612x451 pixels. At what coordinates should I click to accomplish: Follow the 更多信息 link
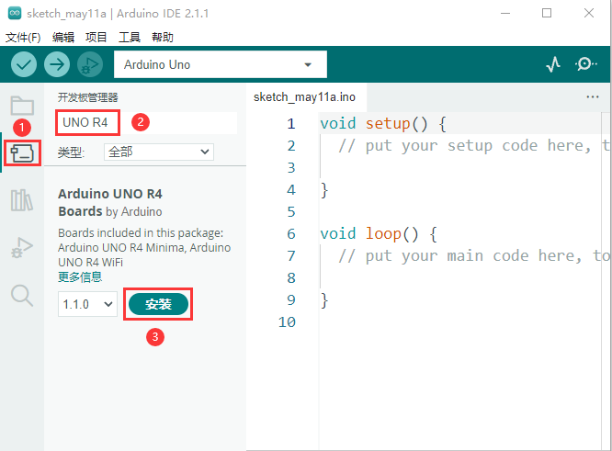pos(80,277)
